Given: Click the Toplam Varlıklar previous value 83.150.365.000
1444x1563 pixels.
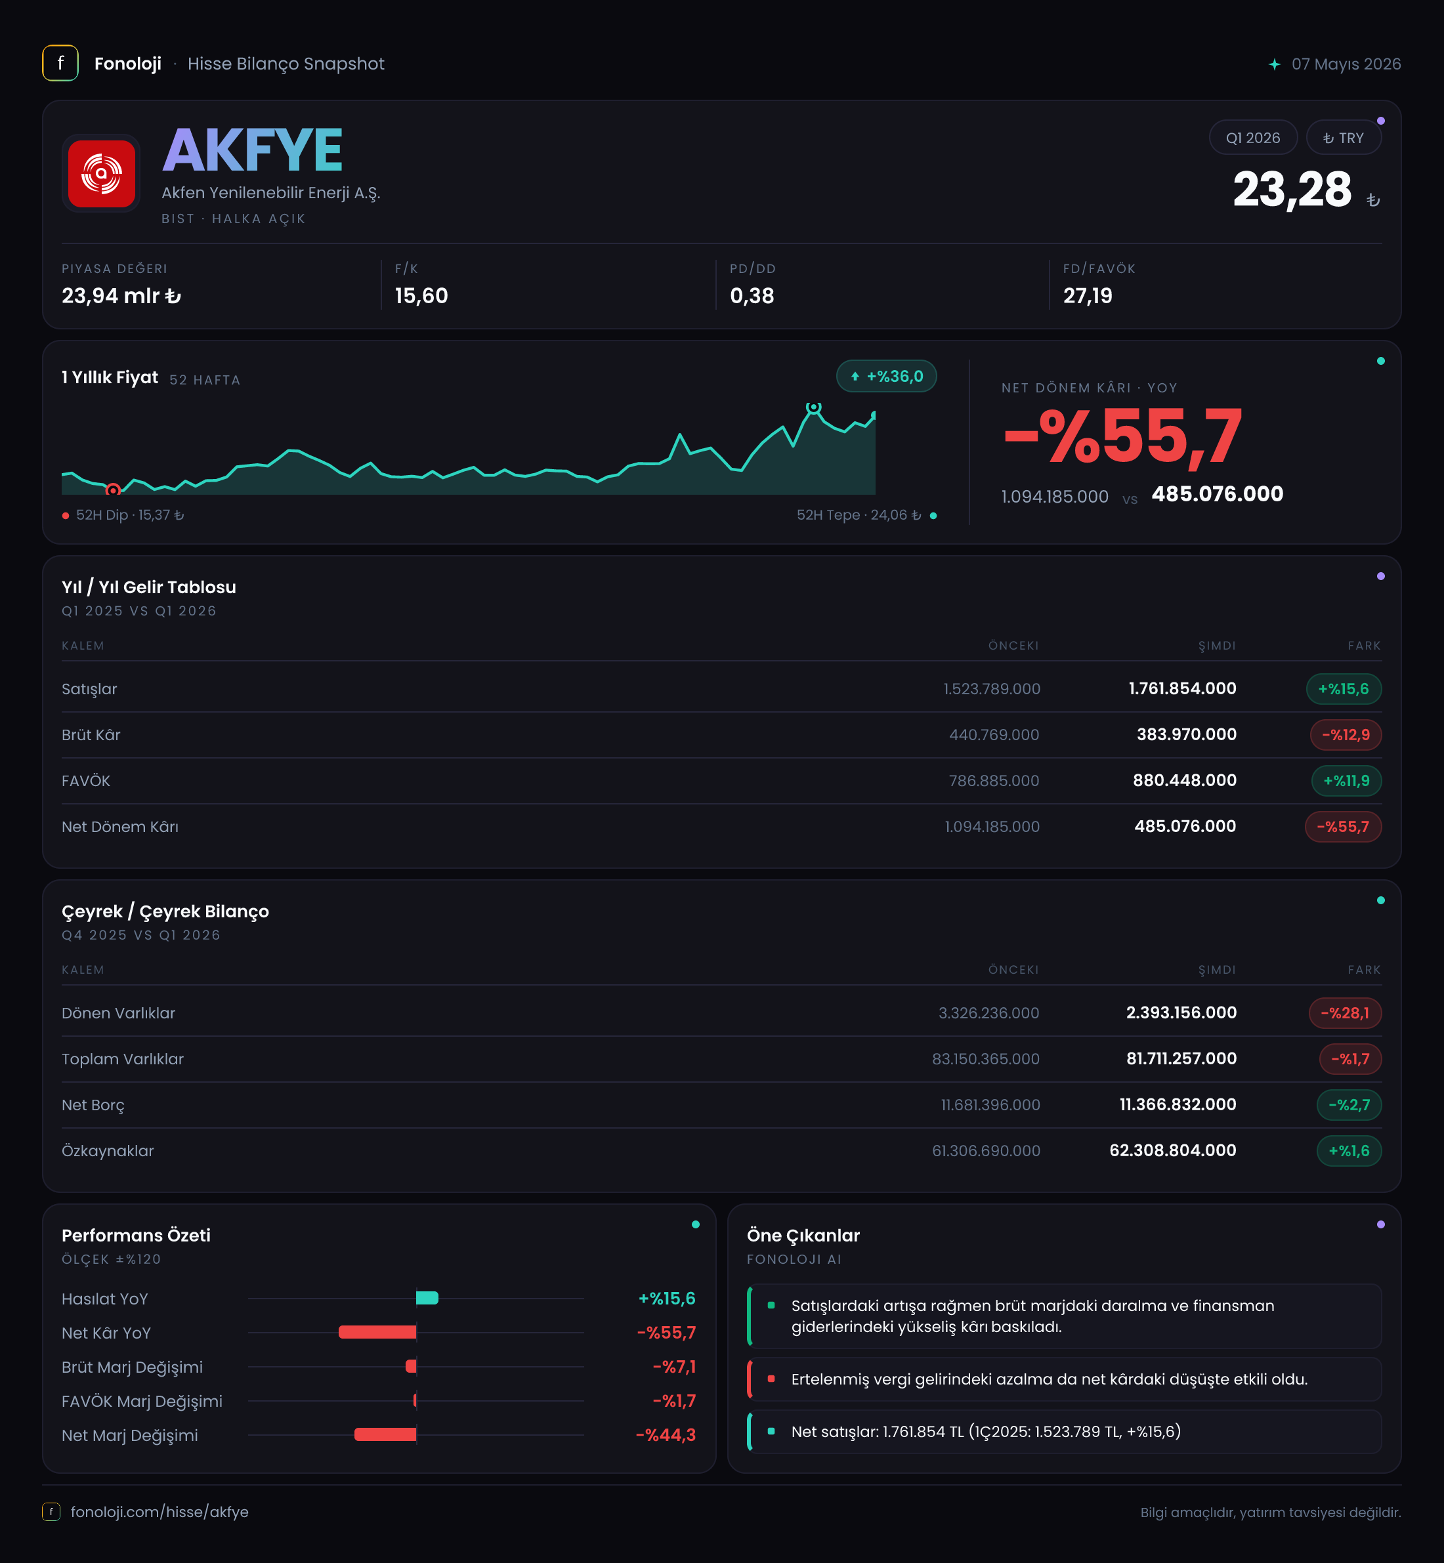Looking at the screenshot, I should [985, 1059].
